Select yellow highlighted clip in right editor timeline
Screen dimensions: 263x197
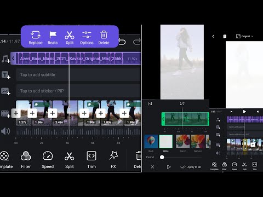pyautogui.click(x=245, y=144)
